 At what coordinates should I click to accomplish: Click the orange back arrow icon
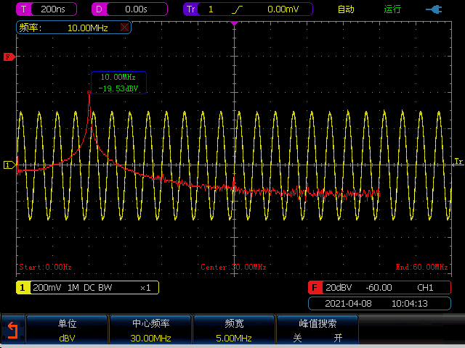pyautogui.click(x=12, y=331)
